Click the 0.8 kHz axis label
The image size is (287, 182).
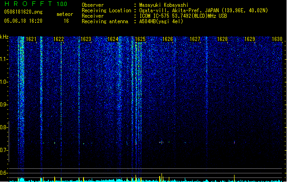click(4, 127)
